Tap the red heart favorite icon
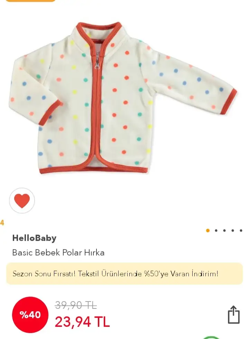 22,200
